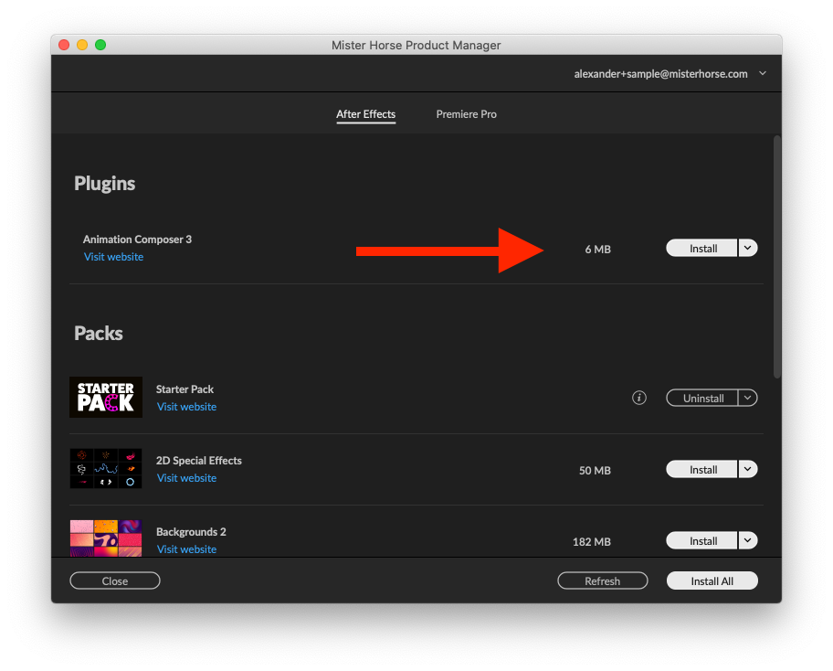Refresh the product list
This screenshot has width=833, height=671.
pos(603,580)
